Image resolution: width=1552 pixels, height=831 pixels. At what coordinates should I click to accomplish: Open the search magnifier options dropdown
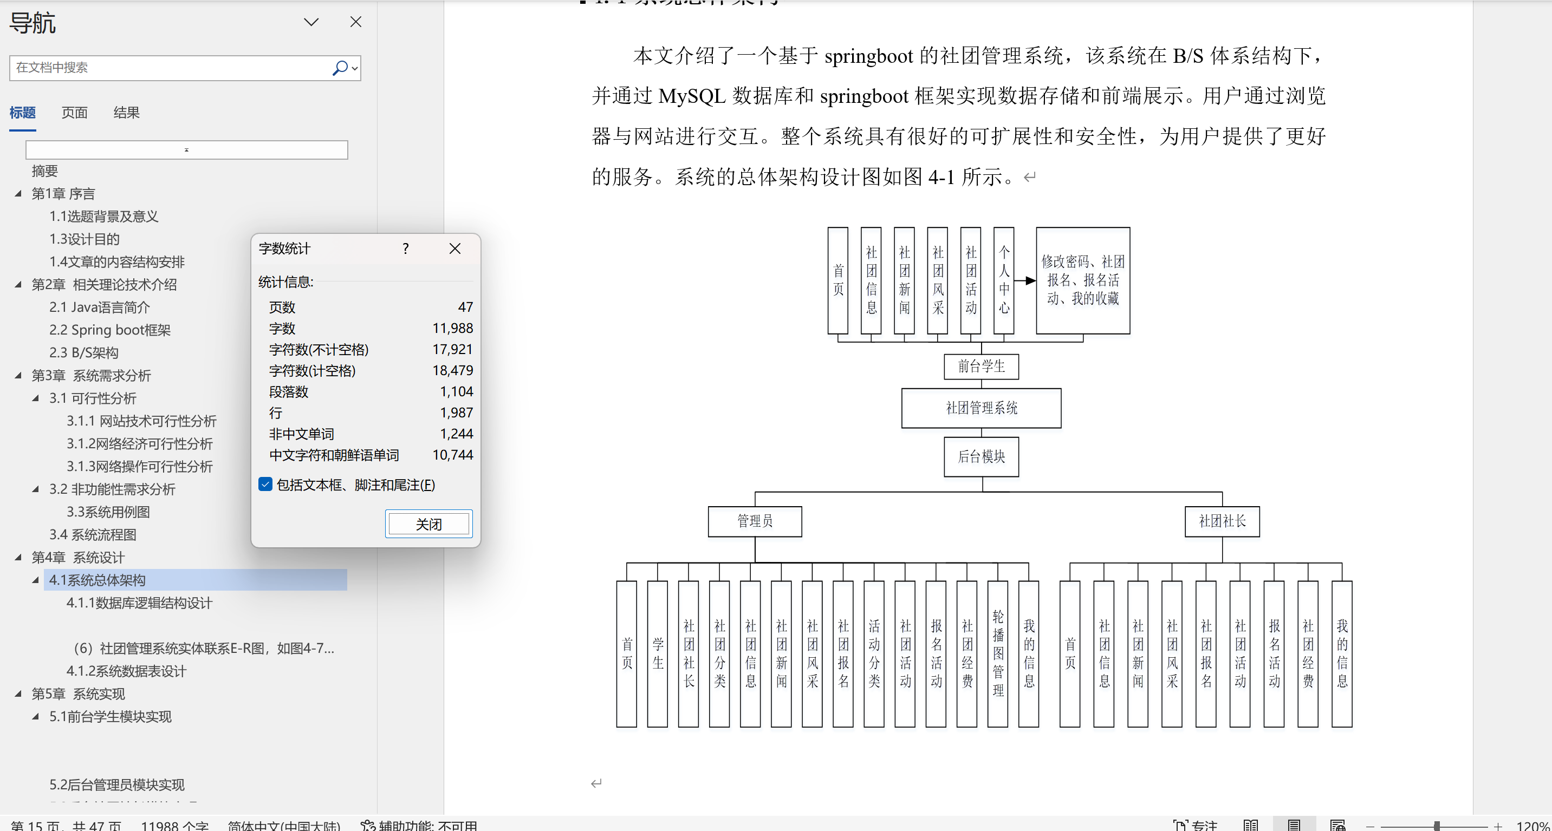pyautogui.click(x=355, y=68)
